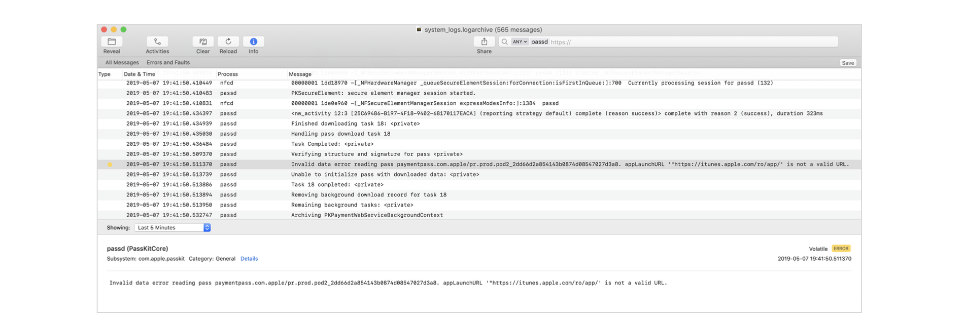Sort by the Date & Time column header

click(140, 74)
